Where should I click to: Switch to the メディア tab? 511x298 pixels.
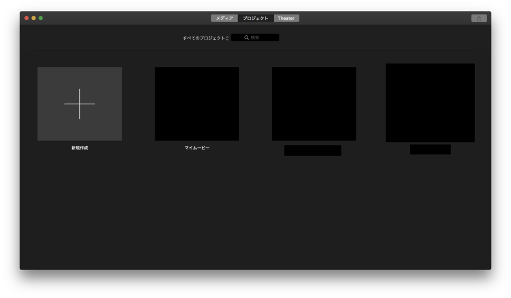click(224, 18)
